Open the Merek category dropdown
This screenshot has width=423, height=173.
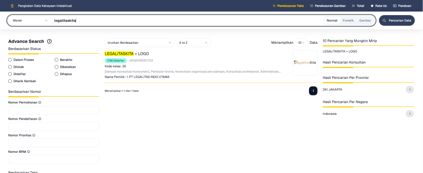pyautogui.click(x=30, y=21)
